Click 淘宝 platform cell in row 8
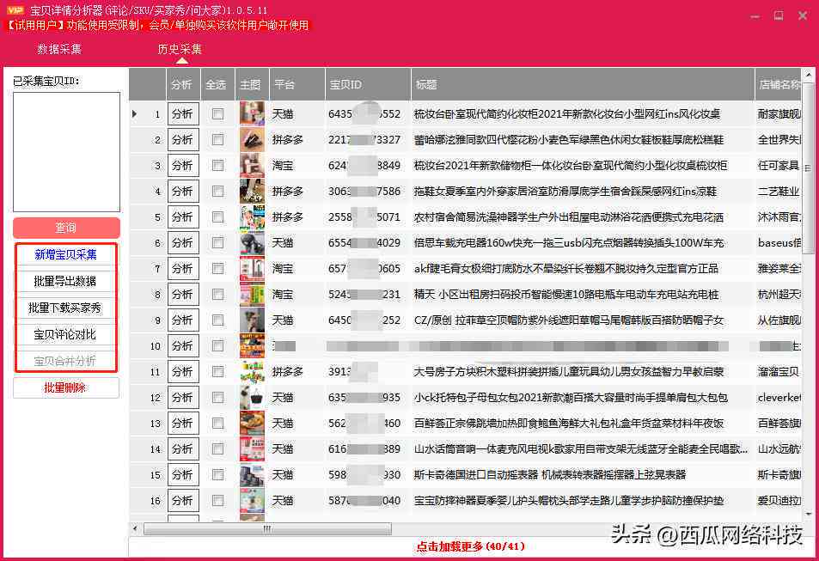The height and width of the screenshot is (561, 819). click(x=283, y=295)
